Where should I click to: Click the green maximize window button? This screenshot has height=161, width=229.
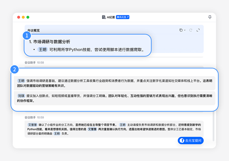tap(28, 17)
